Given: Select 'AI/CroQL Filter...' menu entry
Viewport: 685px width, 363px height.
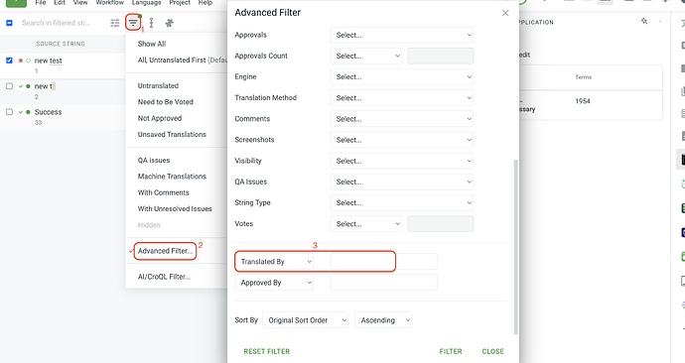Looking at the screenshot, I should (164, 277).
